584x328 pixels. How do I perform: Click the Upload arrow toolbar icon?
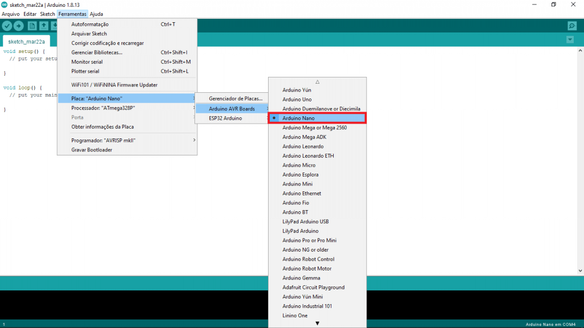[18, 26]
